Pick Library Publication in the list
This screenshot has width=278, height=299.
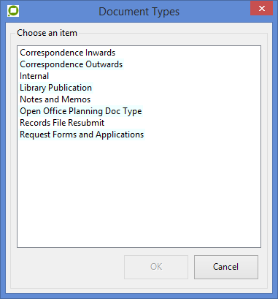pyautogui.click(x=56, y=88)
